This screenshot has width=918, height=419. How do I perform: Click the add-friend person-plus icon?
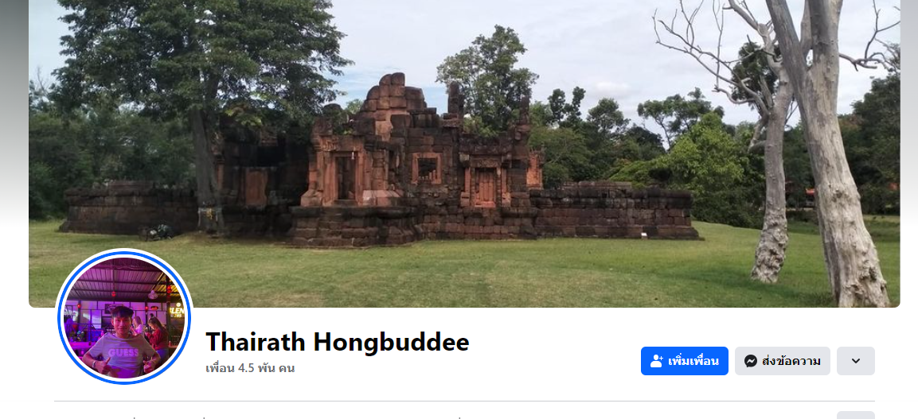pyautogui.click(x=656, y=361)
